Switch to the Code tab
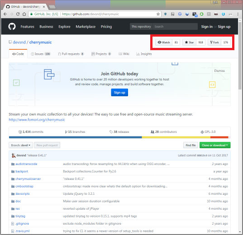The width and height of the screenshot is (243, 235). 18,54
